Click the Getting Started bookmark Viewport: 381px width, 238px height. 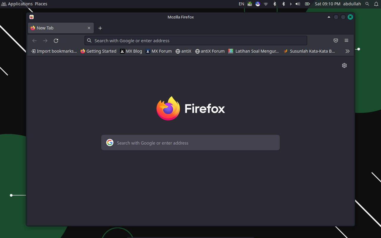pos(99,51)
